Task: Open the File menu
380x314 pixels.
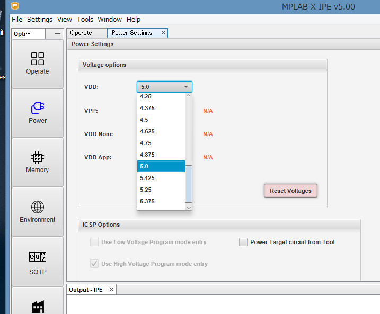Action: 17,20
